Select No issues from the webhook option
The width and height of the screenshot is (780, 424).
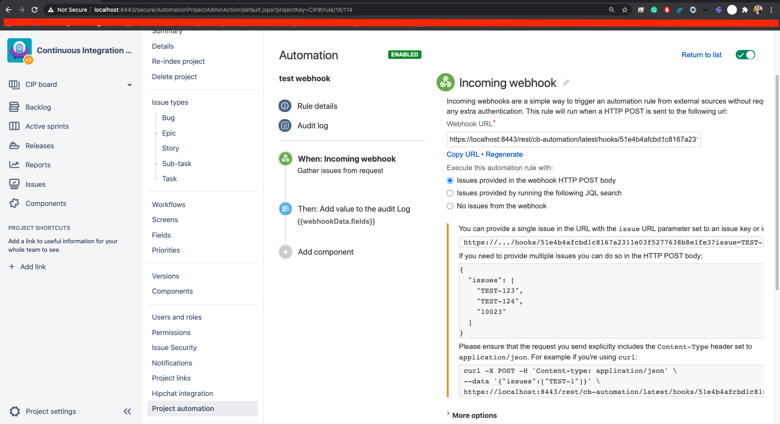(450, 206)
